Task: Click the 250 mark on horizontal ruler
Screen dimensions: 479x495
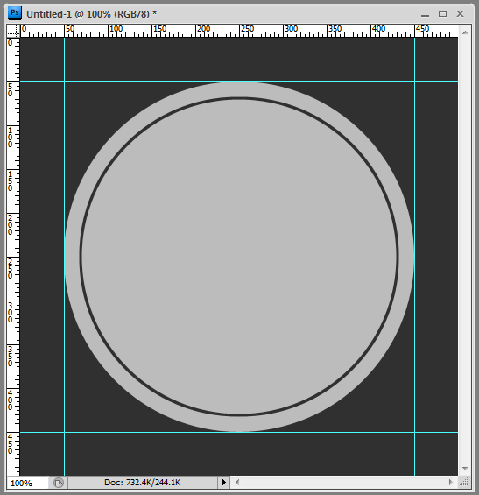Action: (247, 29)
